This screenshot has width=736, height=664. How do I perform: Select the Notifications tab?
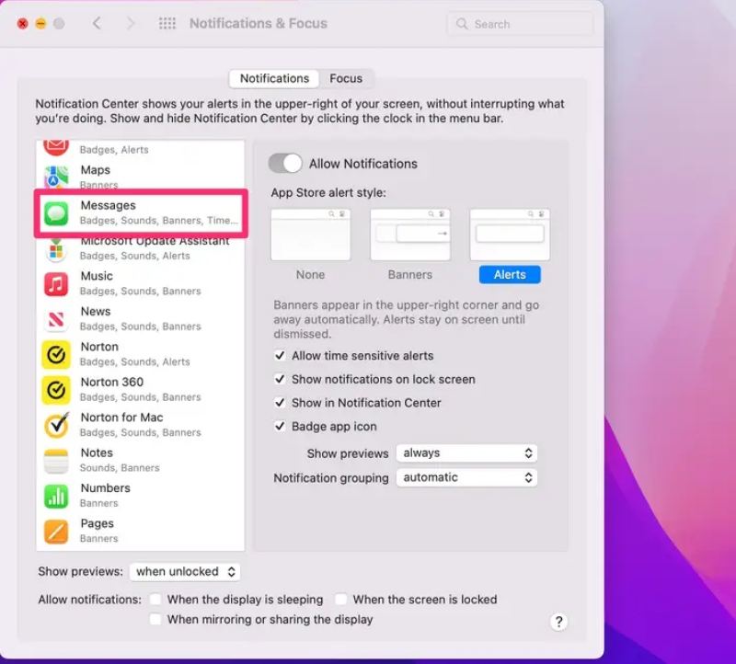click(274, 78)
